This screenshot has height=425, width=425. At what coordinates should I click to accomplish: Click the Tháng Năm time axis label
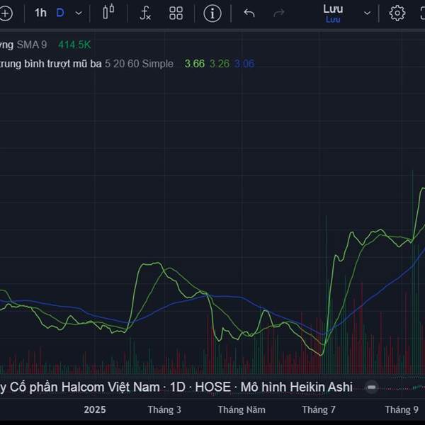(x=242, y=409)
